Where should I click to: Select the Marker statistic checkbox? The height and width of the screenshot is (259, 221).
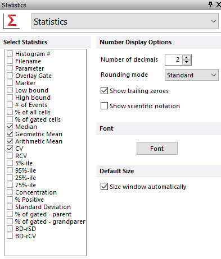click(10, 83)
